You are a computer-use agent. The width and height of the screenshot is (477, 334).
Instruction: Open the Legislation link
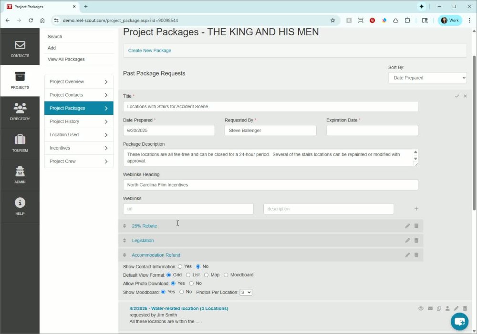click(143, 241)
